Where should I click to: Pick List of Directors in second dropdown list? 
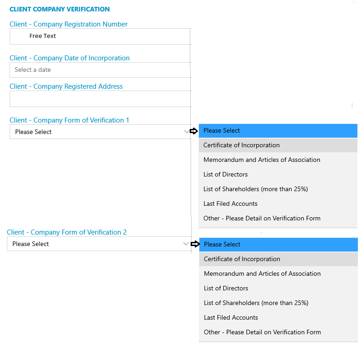coord(279,288)
